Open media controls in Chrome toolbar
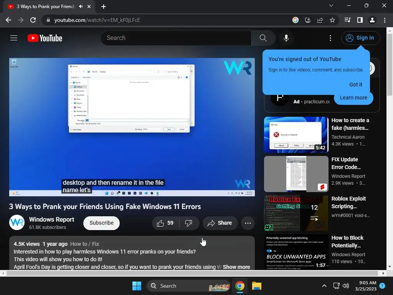 click(347, 20)
